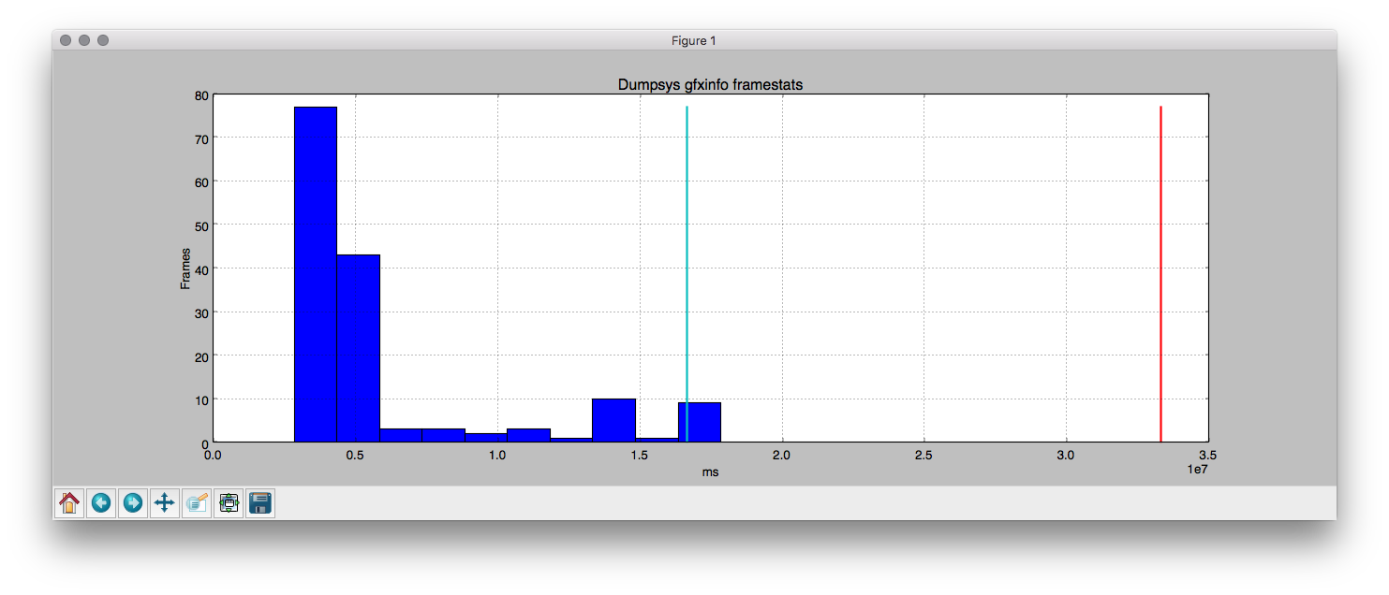Click the 'Frames' y-axis label

click(185, 268)
